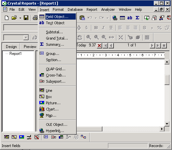The width and height of the screenshot is (172, 150).
Task: Switch to the Preview tab
Action: (30, 47)
